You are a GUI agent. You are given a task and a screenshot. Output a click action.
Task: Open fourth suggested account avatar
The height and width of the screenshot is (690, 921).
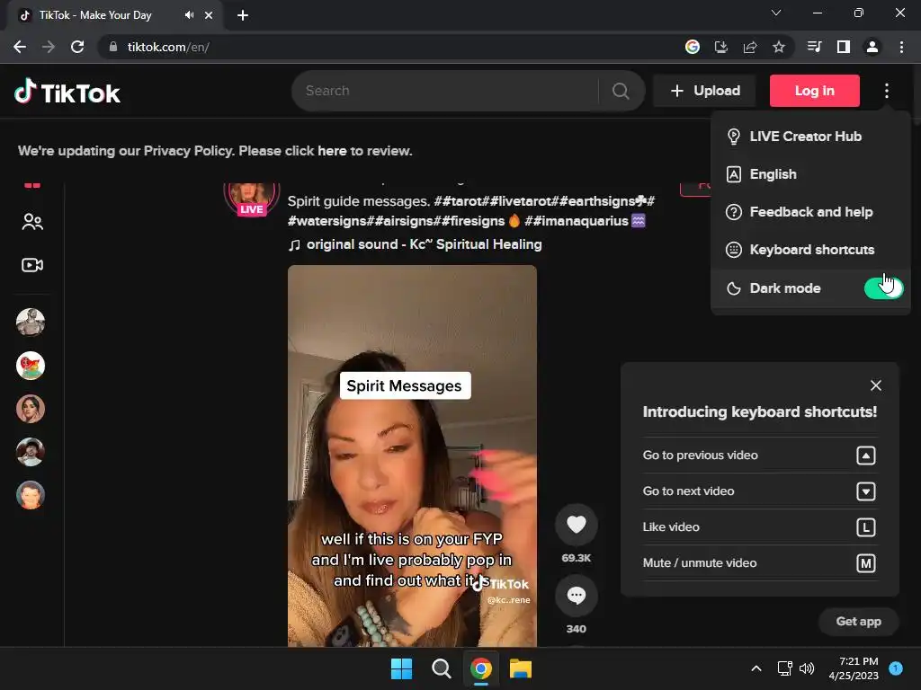click(x=31, y=452)
